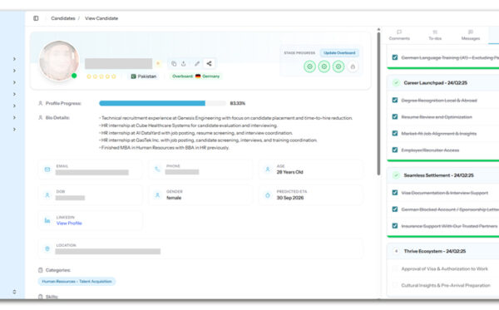Click Human Resources - Talent Acquisition category tag

click(77, 282)
